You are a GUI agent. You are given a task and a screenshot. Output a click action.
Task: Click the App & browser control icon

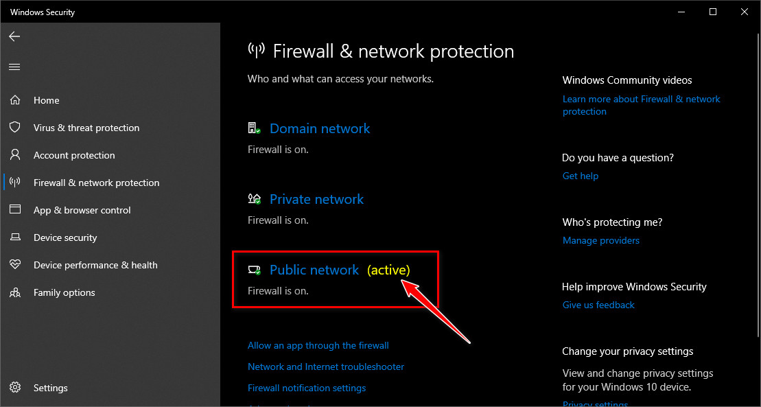(14, 210)
